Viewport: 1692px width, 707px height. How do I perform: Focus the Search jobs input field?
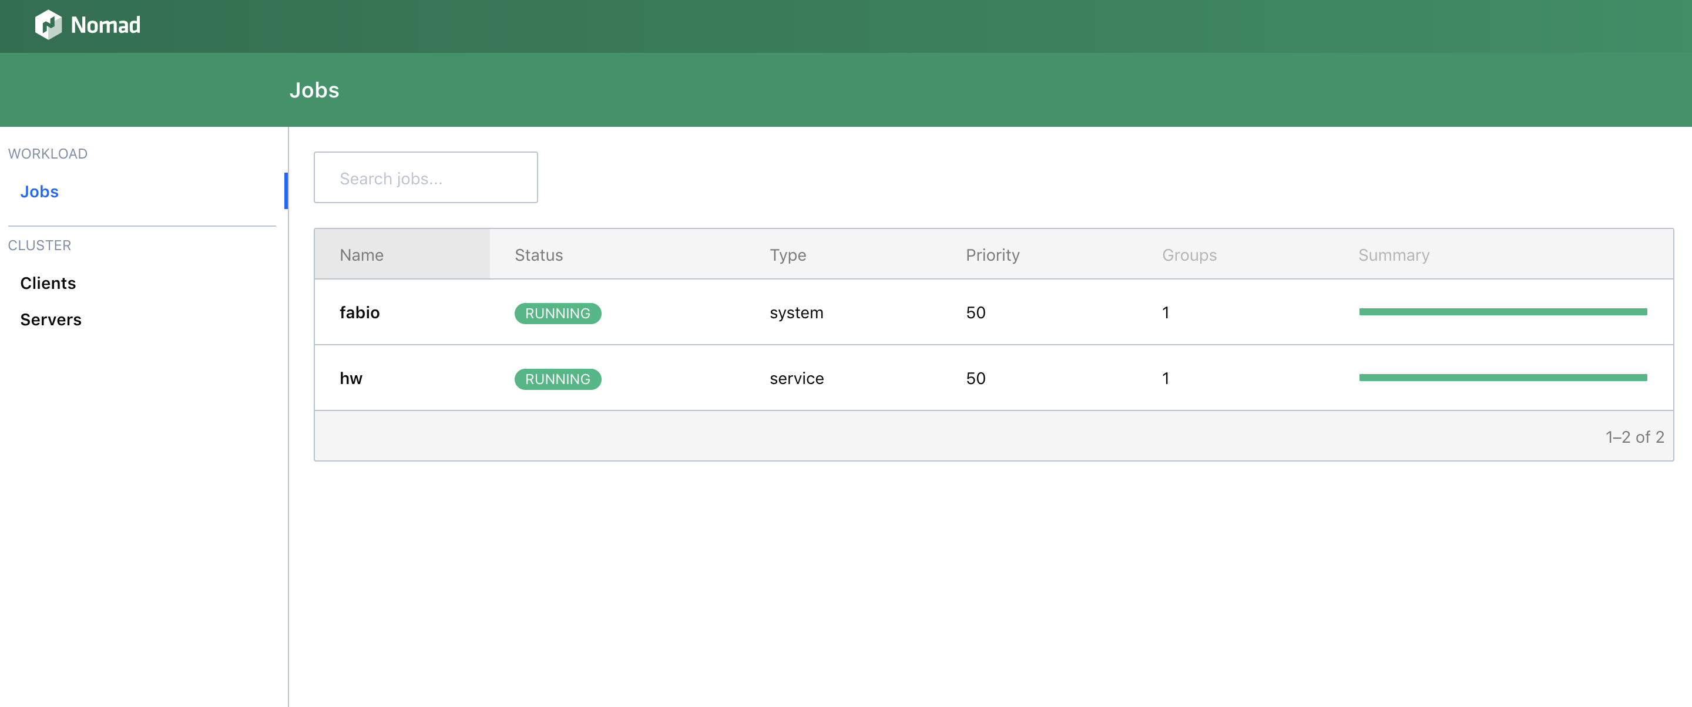point(425,177)
